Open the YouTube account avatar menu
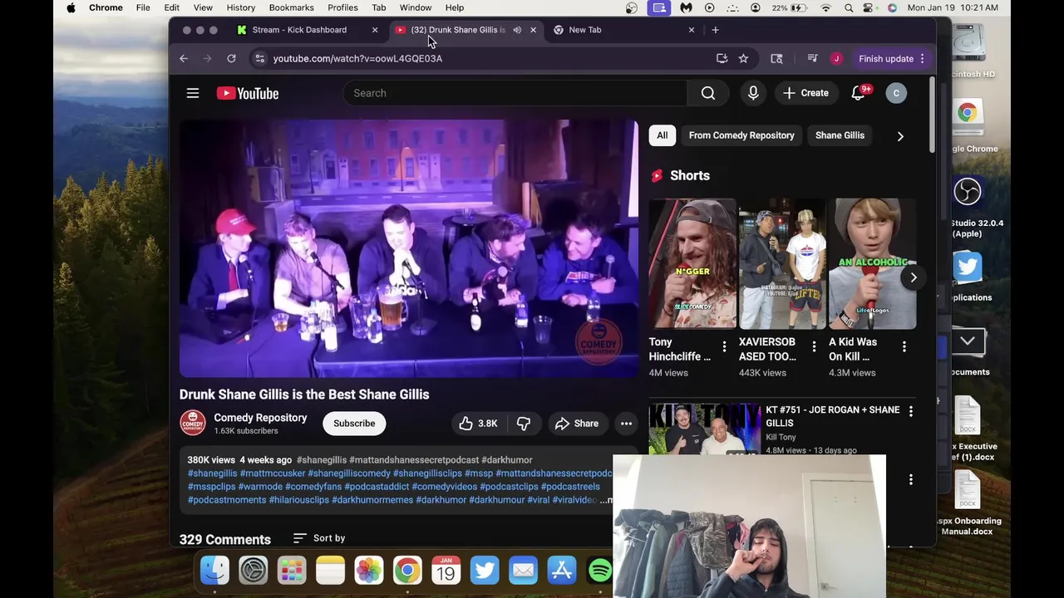 pos(896,93)
